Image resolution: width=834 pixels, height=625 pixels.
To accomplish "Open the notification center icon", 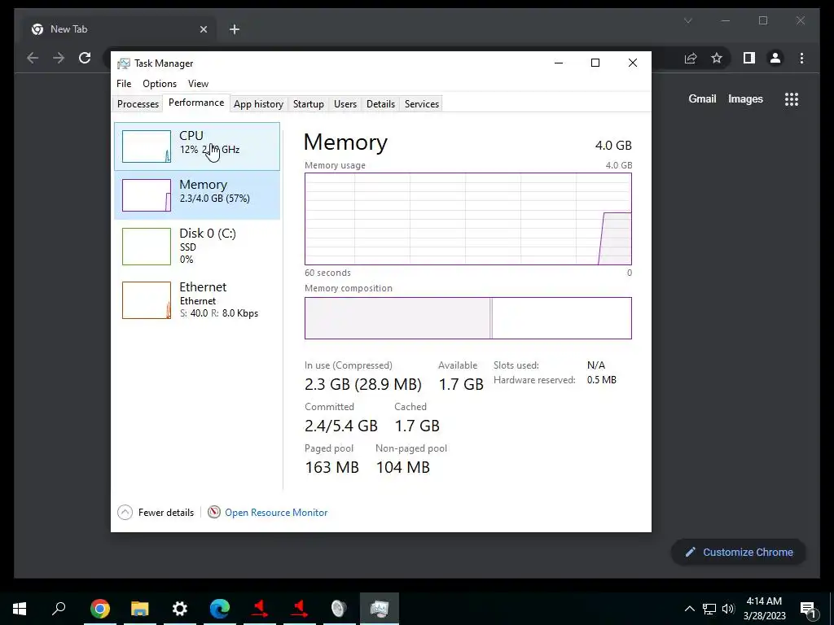I will [807, 609].
